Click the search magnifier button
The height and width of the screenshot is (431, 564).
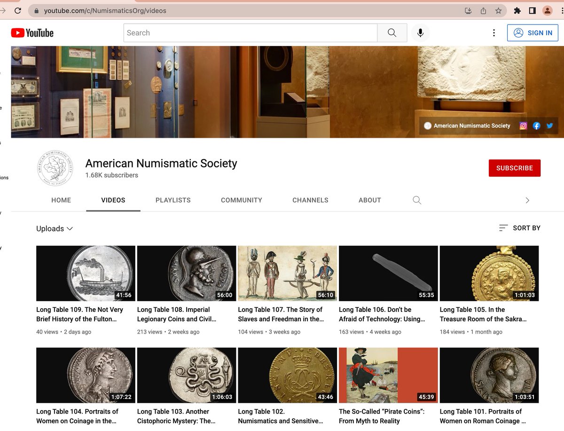click(x=392, y=33)
